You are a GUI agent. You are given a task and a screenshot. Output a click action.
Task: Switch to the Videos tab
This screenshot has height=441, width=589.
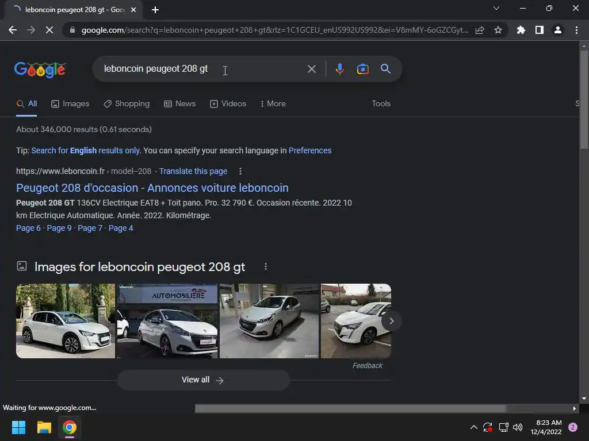(x=228, y=104)
